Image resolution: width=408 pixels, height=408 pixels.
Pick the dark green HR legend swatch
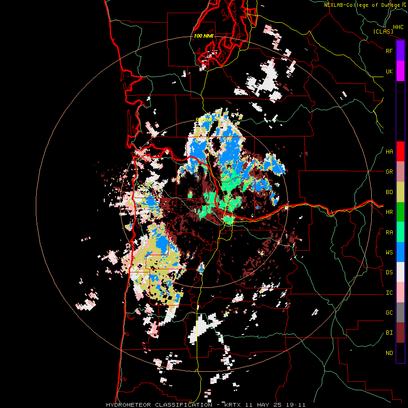400,212
